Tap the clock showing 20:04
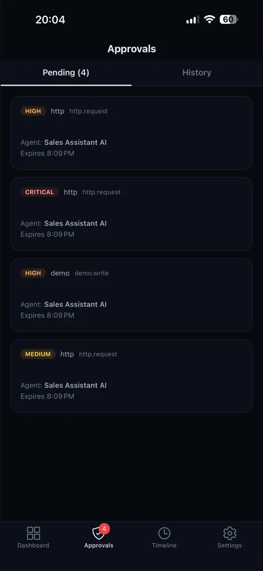Image resolution: width=263 pixels, height=571 pixels. click(x=51, y=19)
